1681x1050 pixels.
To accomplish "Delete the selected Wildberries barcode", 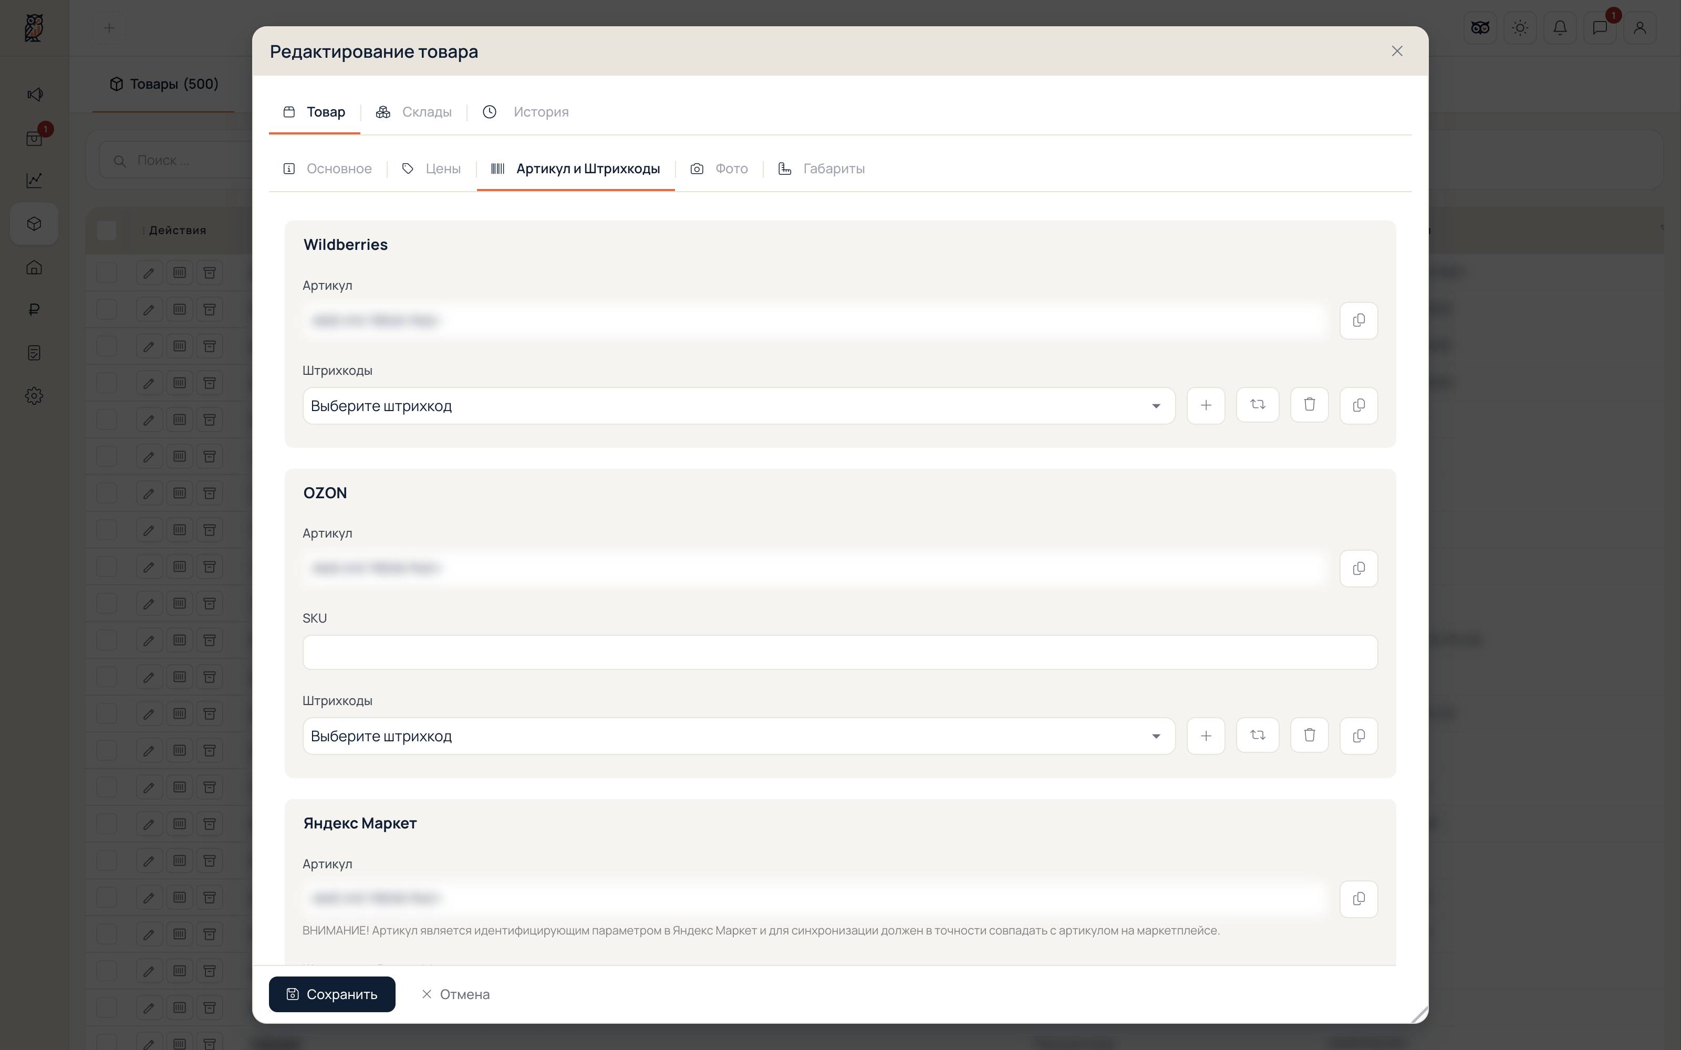I will (1309, 405).
